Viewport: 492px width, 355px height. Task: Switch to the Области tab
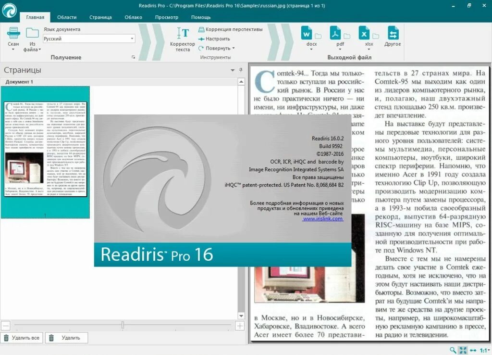[67, 17]
